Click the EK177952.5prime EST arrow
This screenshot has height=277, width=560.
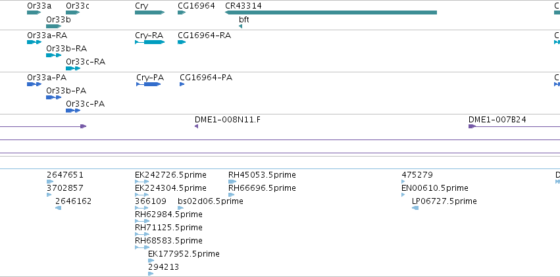point(151,261)
